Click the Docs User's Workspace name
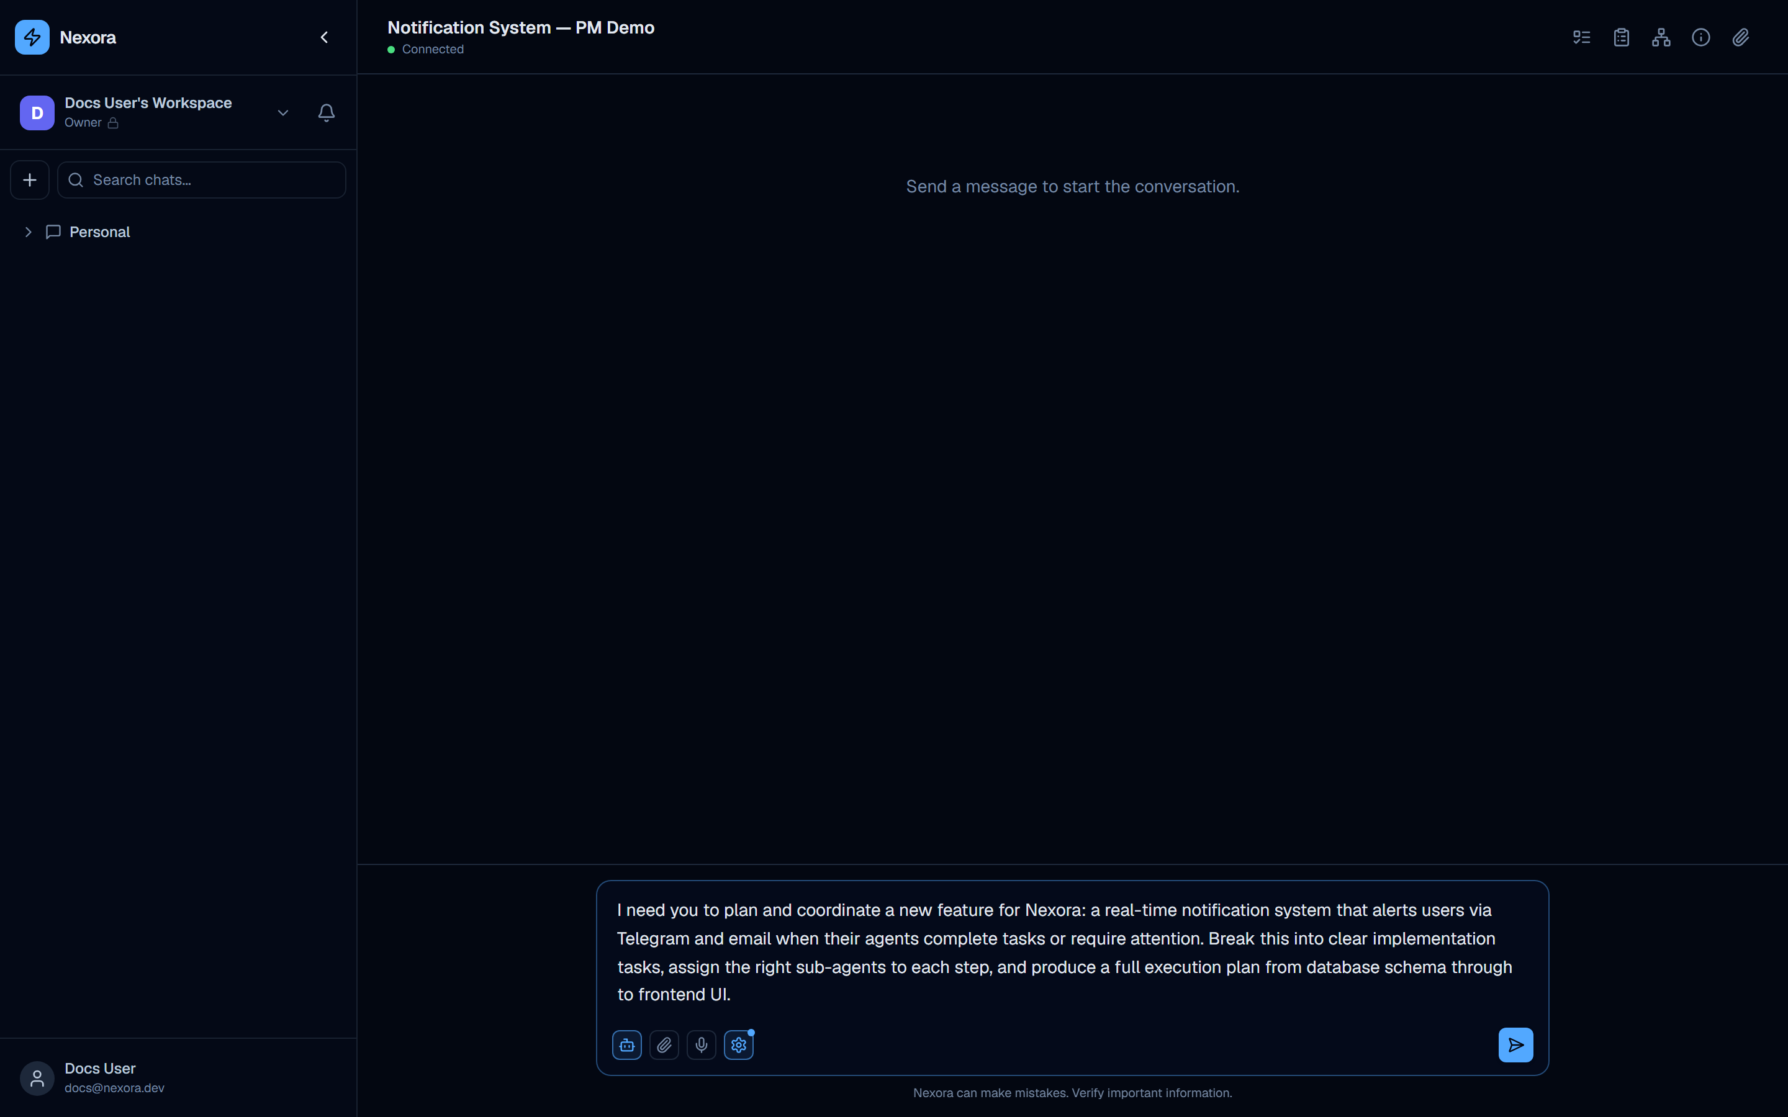The width and height of the screenshot is (1788, 1117). (148, 102)
